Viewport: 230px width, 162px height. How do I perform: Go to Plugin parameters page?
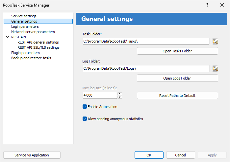25,53
